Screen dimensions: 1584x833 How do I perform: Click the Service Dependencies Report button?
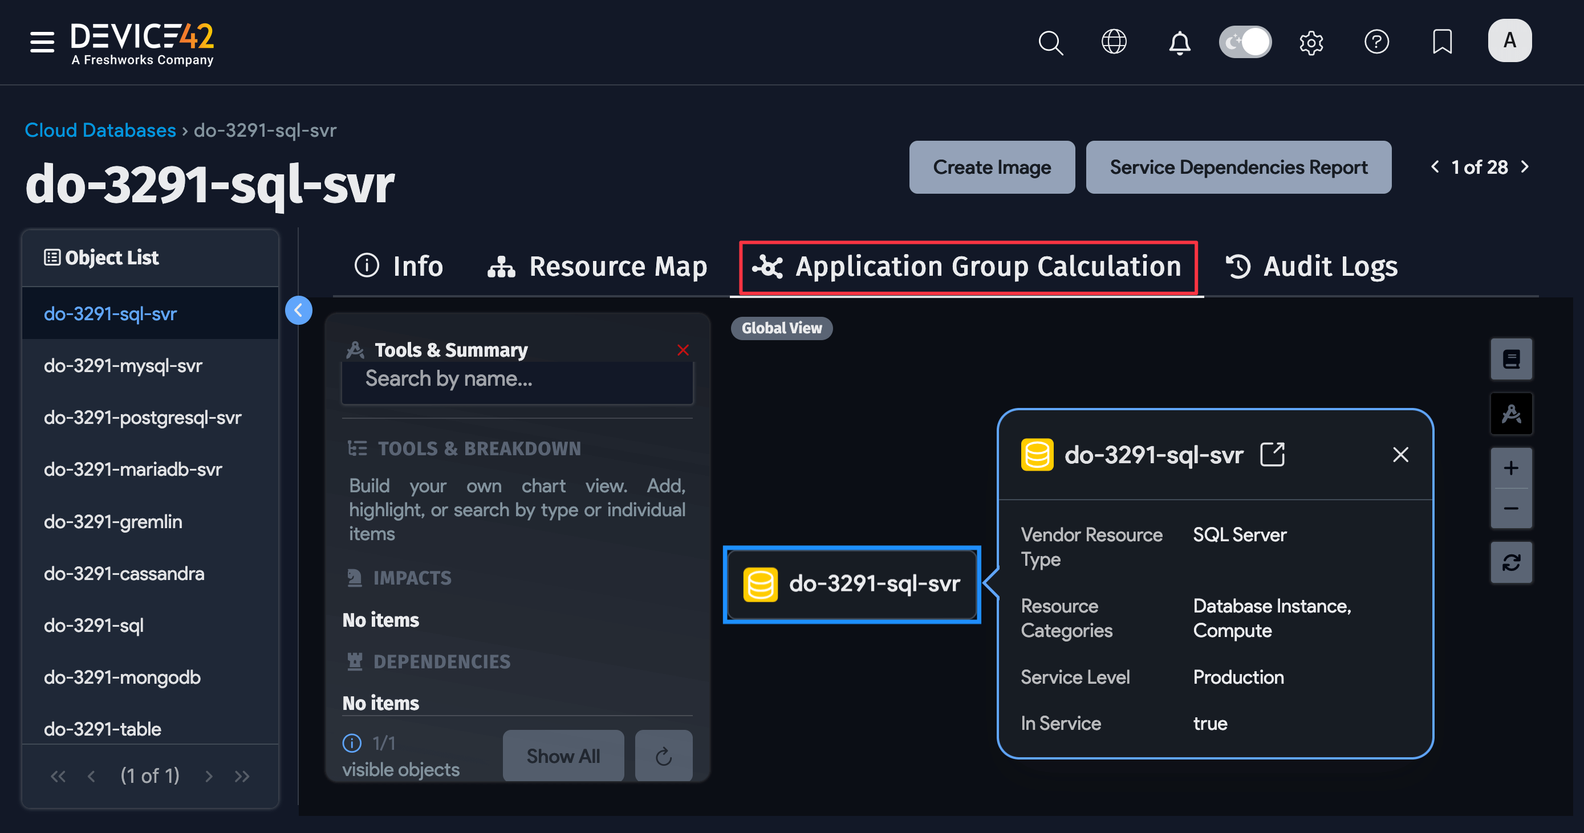[1238, 166]
